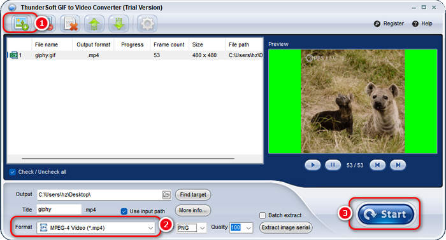This screenshot has height=240, width=446.
Task: Click the Find target button
Action: 193,195
